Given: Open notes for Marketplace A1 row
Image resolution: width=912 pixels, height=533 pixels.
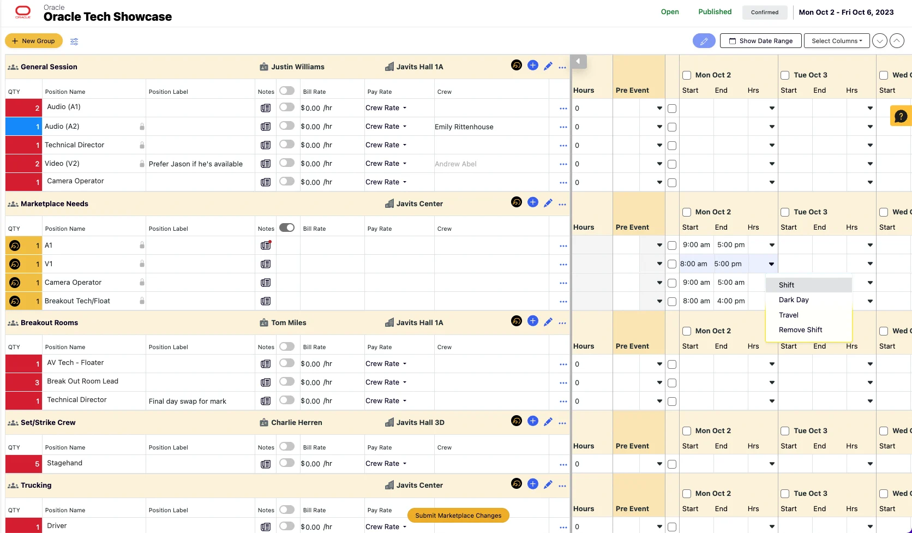Looking at the screenshot, I should point(266,245).
